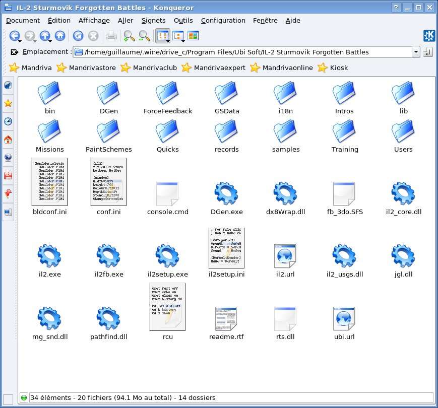
Task: Open the sidebar Network globe panel
Action: point(8,157)
